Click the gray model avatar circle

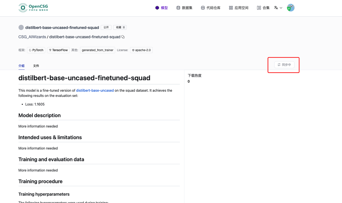pos(21,27)
